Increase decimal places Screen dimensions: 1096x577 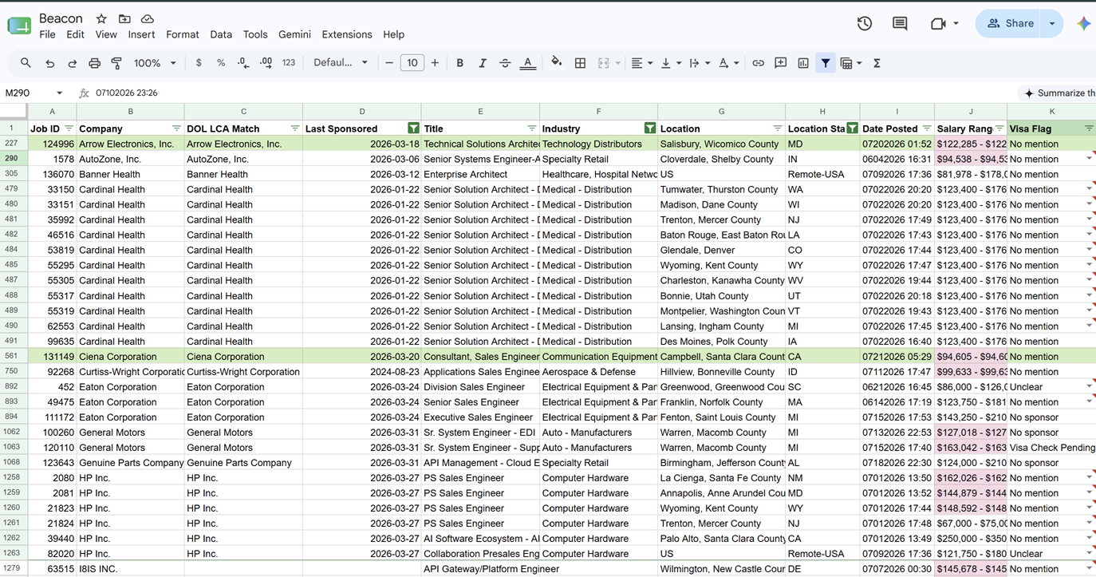[266, 63]
